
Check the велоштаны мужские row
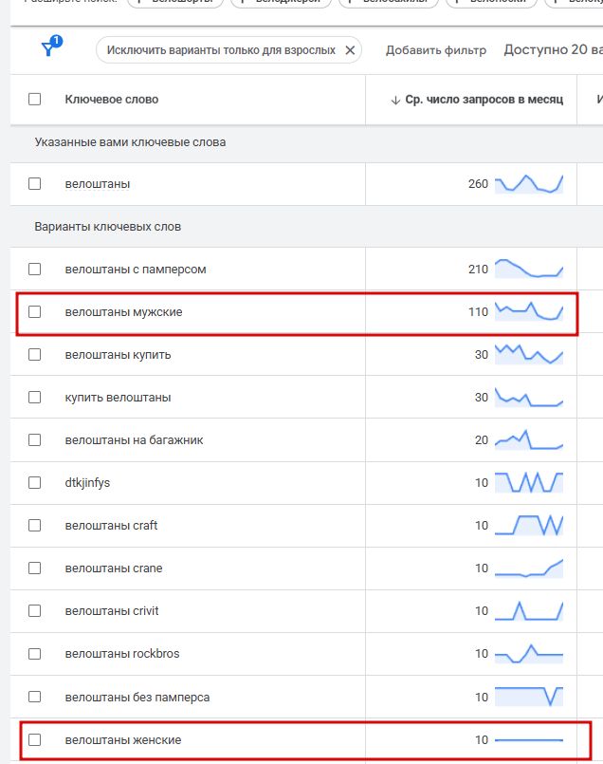coord(35,312)
